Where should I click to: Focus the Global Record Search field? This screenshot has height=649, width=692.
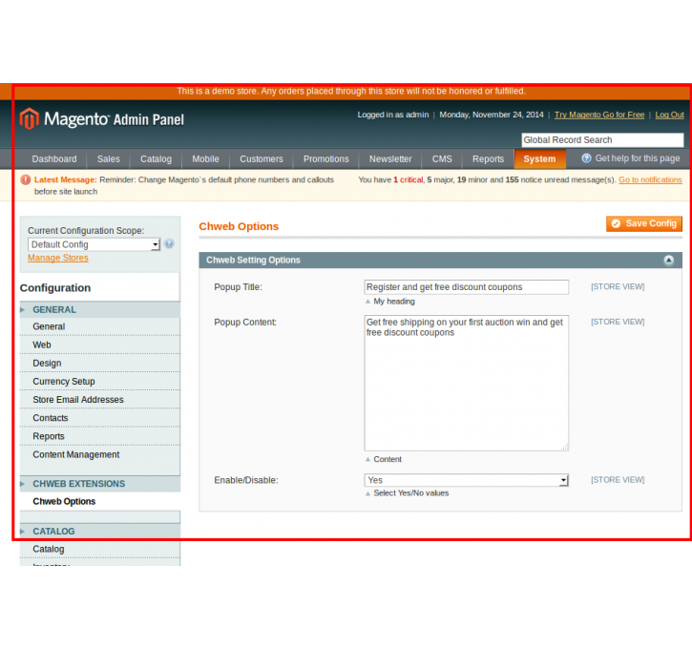[x=603, y=140]
